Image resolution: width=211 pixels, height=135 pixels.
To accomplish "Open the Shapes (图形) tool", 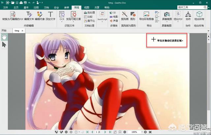I will [133, 16].
